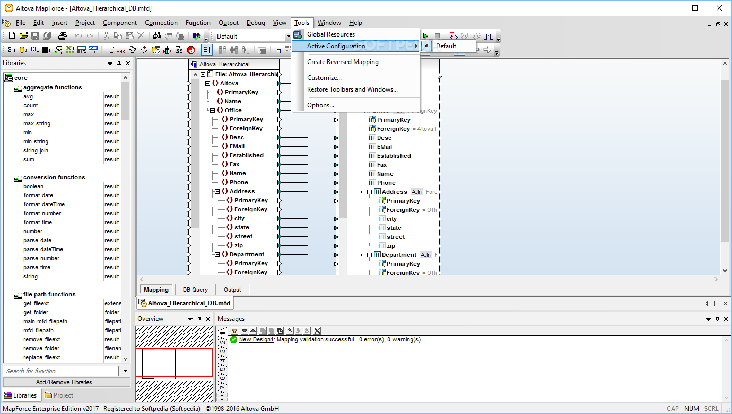Viewport: 732px width, 414px height.
Task: Pin the Overview panel
Action: [199, 319]
